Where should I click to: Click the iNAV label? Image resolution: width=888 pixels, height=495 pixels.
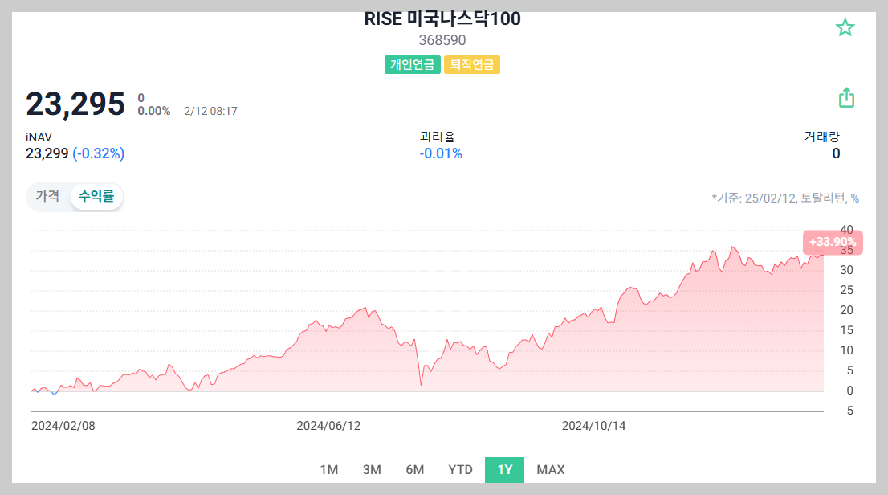coord(39,137)
